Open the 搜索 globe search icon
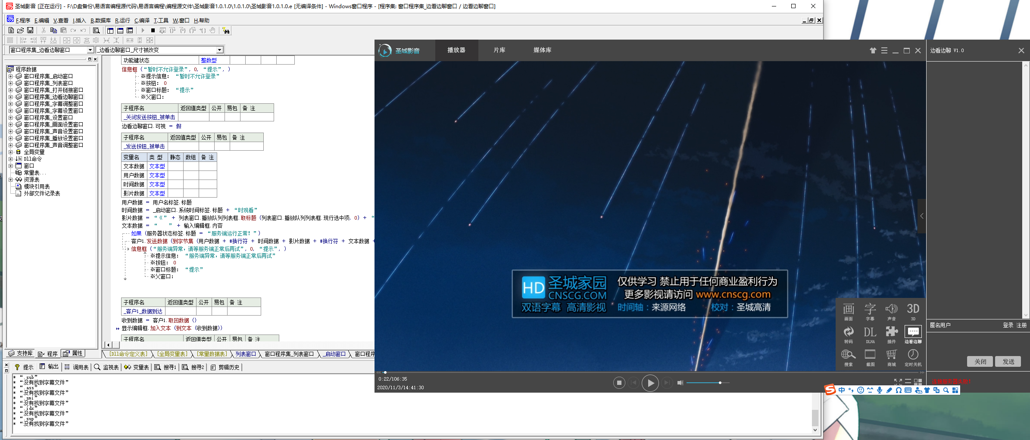This screenshot has width=1030, height=440. pos(848,357)
